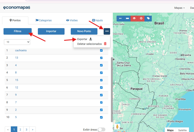Switch to the Visões tab
194x132 pixels.
(72, 20)
